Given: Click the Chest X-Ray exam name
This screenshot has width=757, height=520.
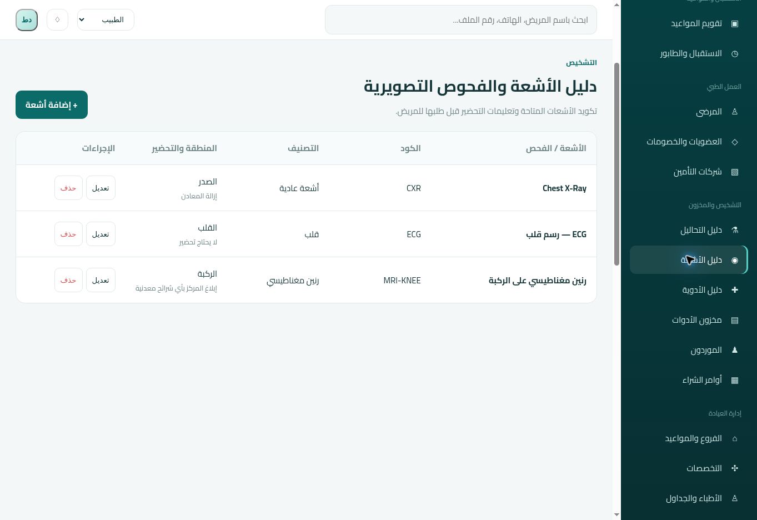Looking at the screenshot, I should [x=564, y=188].
